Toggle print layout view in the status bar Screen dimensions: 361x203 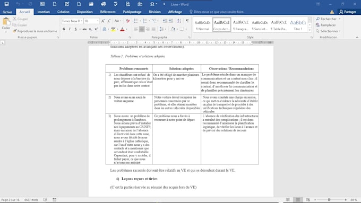[x=298, y=199]
